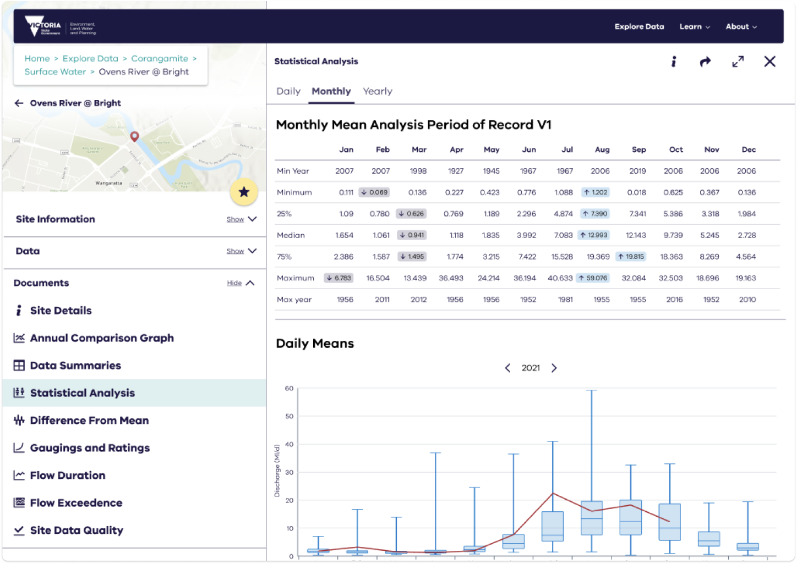Switch to the Daily tab
This screenshot has width=797, height=564.
(288, 91)
